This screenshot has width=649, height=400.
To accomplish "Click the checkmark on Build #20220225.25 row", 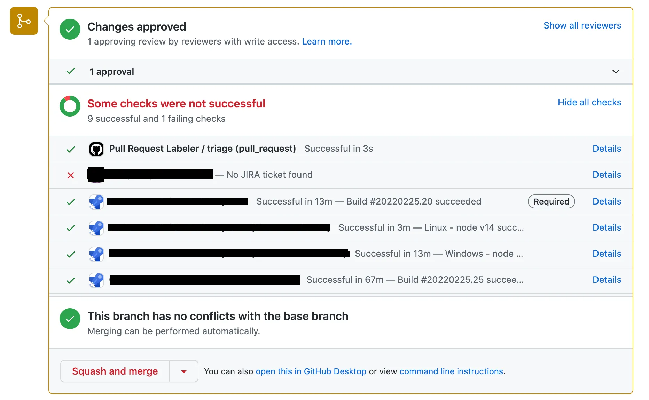I will tap(71, 280).
